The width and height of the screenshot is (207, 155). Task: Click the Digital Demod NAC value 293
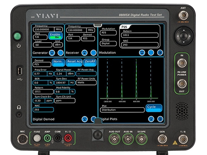point(43,110)
